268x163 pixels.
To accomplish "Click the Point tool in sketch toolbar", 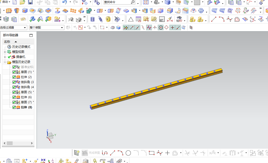I will [x=167, y=153].
